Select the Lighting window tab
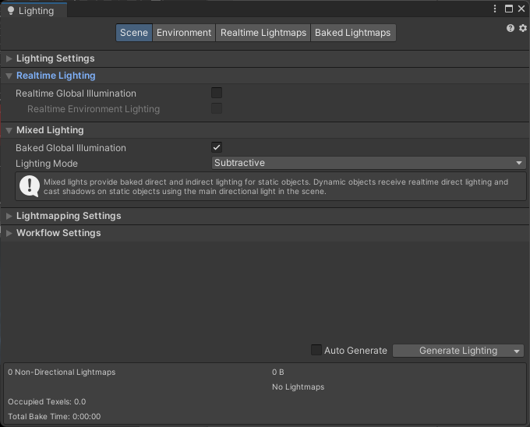This screenshot has height=427, width=530. pyautogui.click(x=34, y=10)
